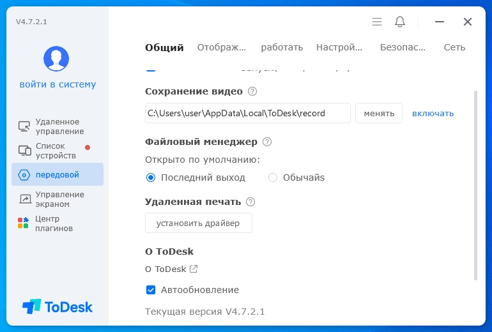Click the hexagon settings icon beside передовой
The width and height of the screenshot is (492, 332).
pyautogui.click(x=24, y=175)
